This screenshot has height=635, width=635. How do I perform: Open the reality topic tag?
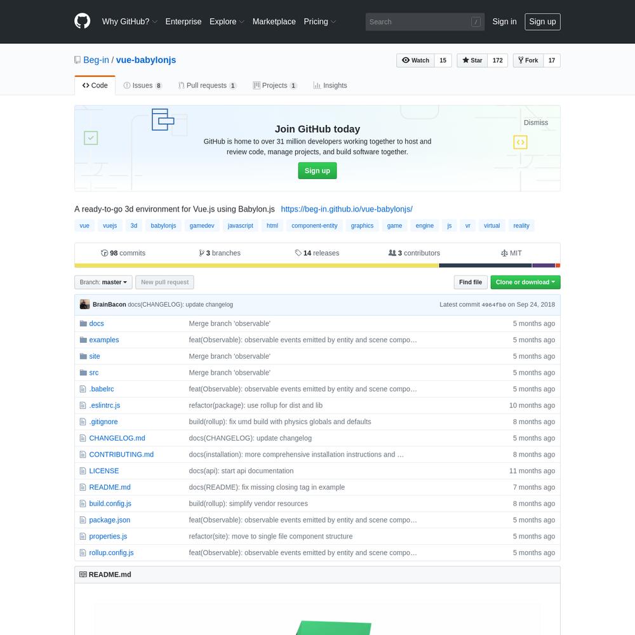521,225
